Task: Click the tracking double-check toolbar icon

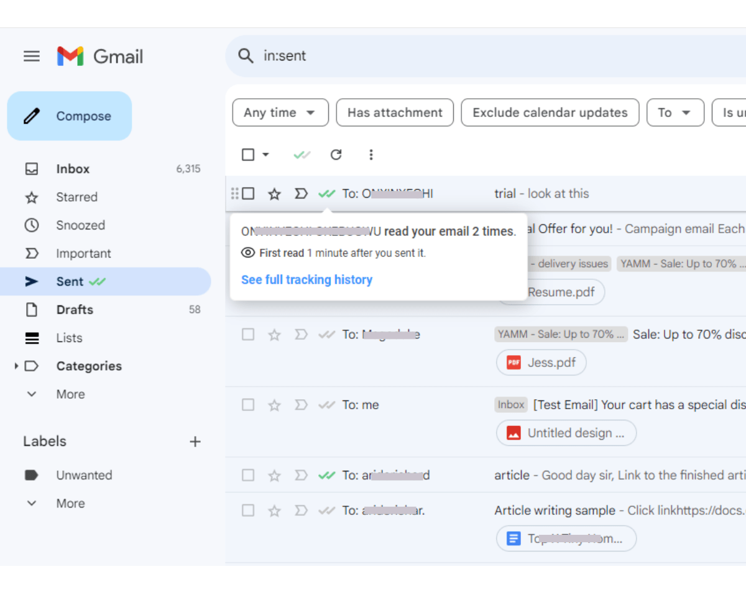Action: coord(302,155)
